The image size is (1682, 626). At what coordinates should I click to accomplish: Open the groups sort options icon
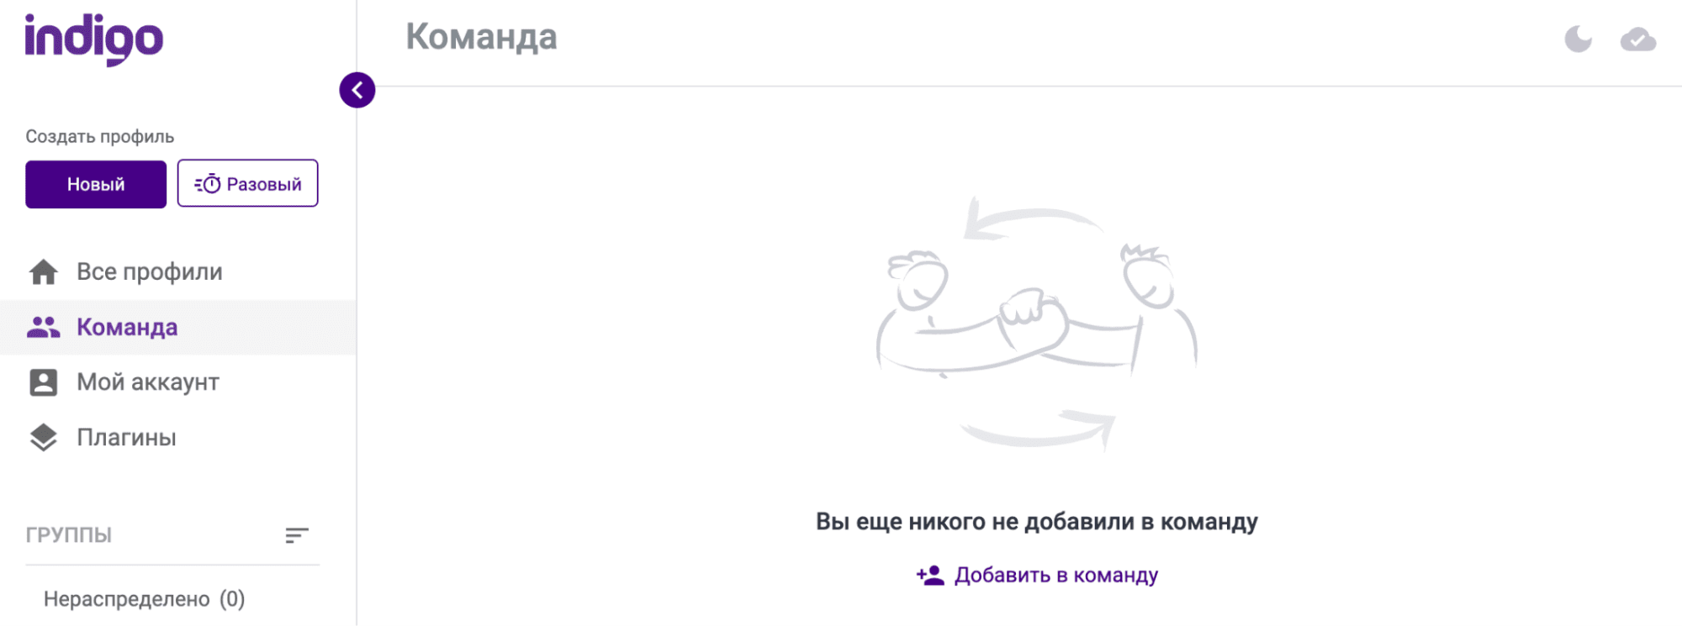(x=297, y=535)
